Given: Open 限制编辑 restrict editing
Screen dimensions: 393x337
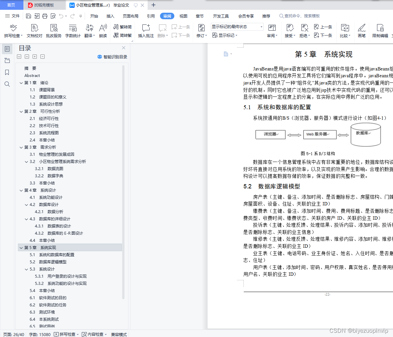Looking at the screenshot, I should coord(380,31).
